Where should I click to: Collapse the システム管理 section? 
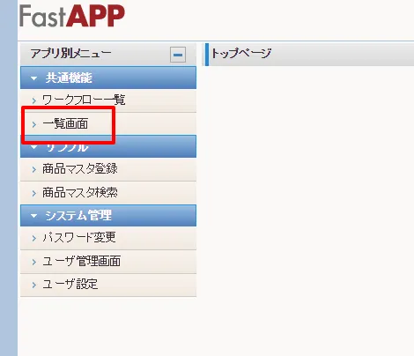pyautogui.click(x=108, y=216)
